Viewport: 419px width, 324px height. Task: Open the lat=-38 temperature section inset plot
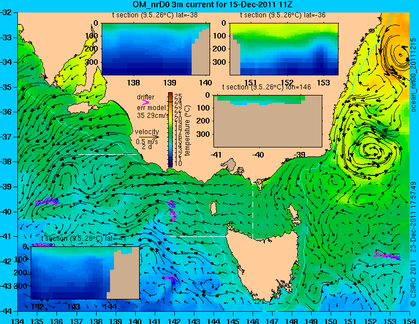pos(156,49)
